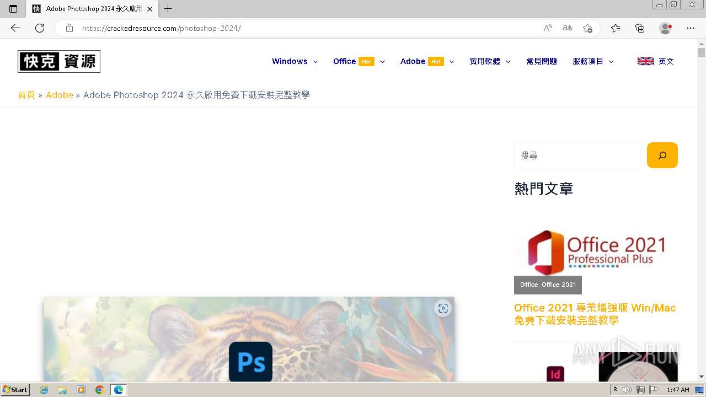The height and width of the screenshot is (397, 706).
Task: Open Edge Settings and more menu
Action: tap(691, 28)
